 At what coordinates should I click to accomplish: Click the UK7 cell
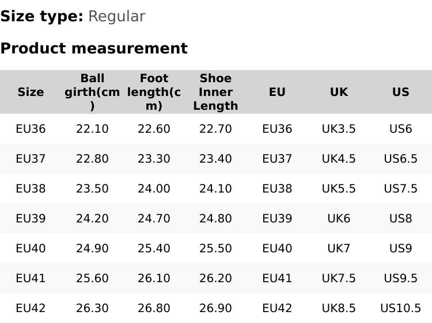point(339,248)
